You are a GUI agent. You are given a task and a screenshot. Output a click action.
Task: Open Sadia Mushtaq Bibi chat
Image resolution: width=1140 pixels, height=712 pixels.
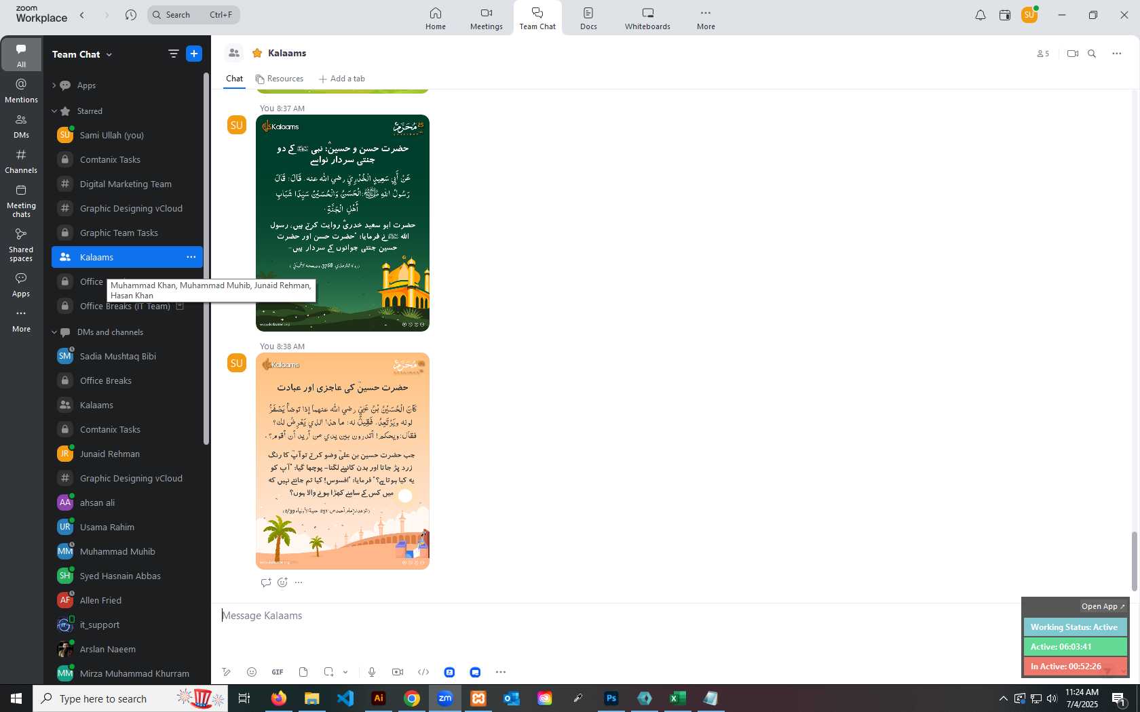click(x=127, y=356)
